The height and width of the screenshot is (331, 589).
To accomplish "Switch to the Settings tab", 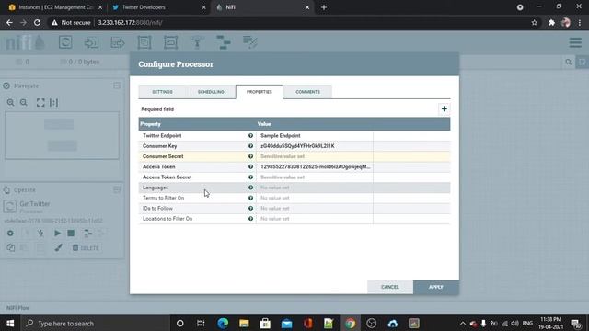I will [x=162, y=92].
